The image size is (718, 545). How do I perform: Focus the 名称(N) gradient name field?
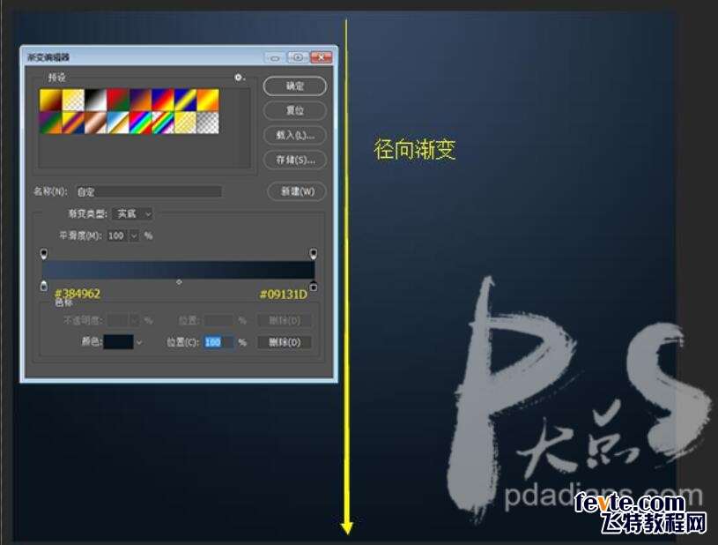(x=148, y=191)
